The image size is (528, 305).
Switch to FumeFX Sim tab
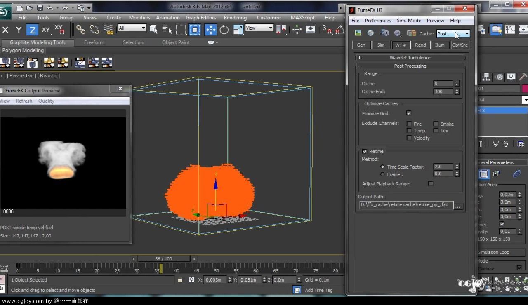(381, 45)
